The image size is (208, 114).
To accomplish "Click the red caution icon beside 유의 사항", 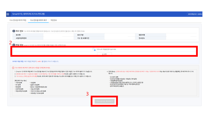I will (13, 68).
